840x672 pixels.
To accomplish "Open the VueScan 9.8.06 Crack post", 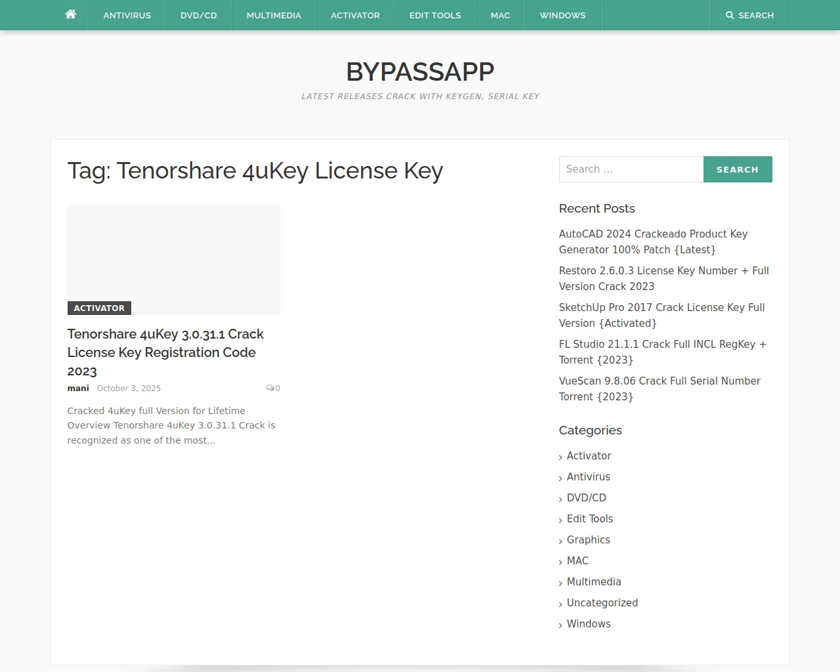I will (x=660, y=388).
